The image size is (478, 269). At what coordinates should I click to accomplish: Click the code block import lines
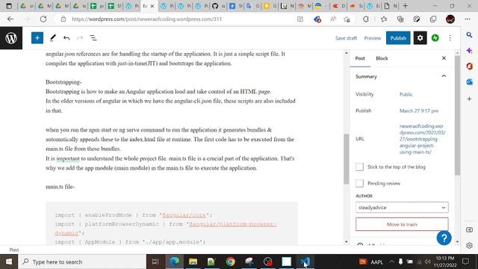click(171, 224)
